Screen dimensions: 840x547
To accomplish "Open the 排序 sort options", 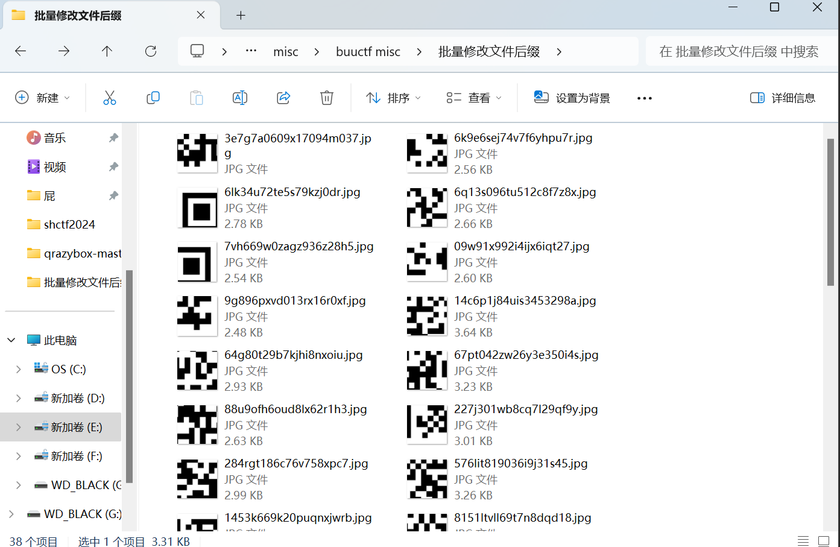I will tap(393, 98).
